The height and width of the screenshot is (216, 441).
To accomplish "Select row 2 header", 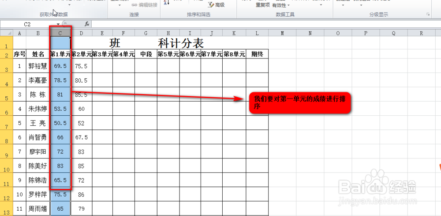I will coord(7,54).
